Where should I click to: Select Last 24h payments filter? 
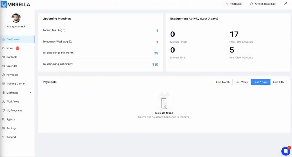point(278,82)
